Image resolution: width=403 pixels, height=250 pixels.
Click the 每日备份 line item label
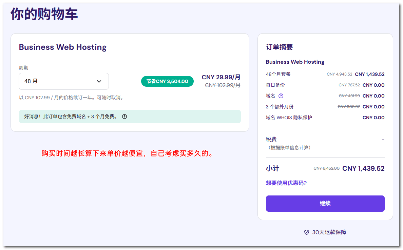275,85
